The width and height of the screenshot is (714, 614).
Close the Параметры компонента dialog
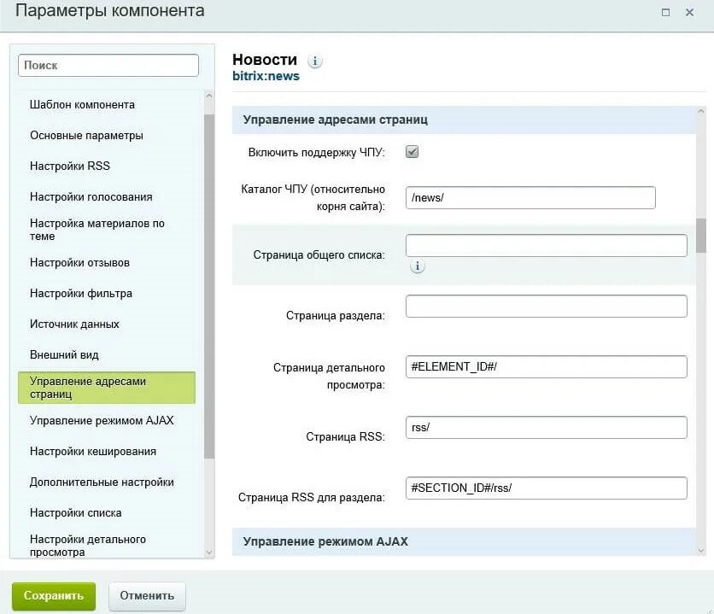[689, 12]
